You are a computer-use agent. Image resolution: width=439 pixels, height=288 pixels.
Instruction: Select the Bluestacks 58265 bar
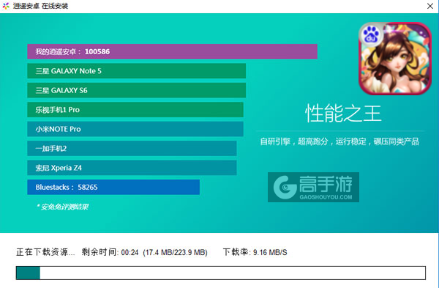[x=113, y=187]
